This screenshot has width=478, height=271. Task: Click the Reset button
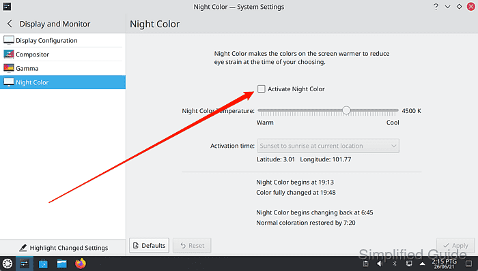[192, 246]
